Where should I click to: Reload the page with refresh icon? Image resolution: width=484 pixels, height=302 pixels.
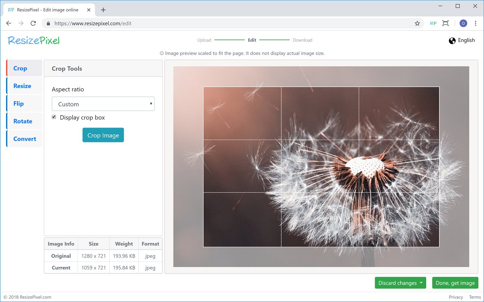point(33,23)
